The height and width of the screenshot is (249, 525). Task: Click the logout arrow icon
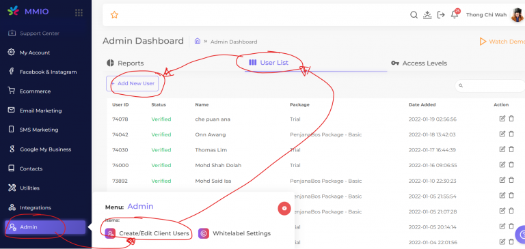coord(441,15)
